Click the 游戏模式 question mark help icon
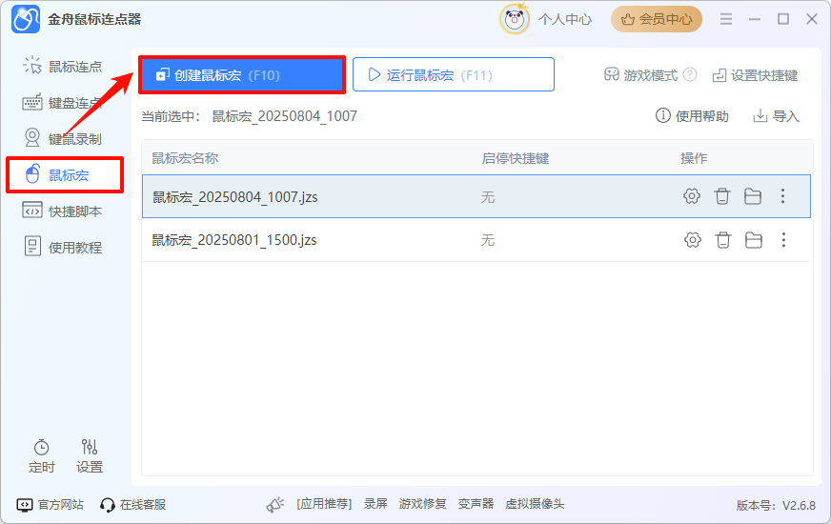Viewport: 831px width, 524px height. tap(690, 74)
